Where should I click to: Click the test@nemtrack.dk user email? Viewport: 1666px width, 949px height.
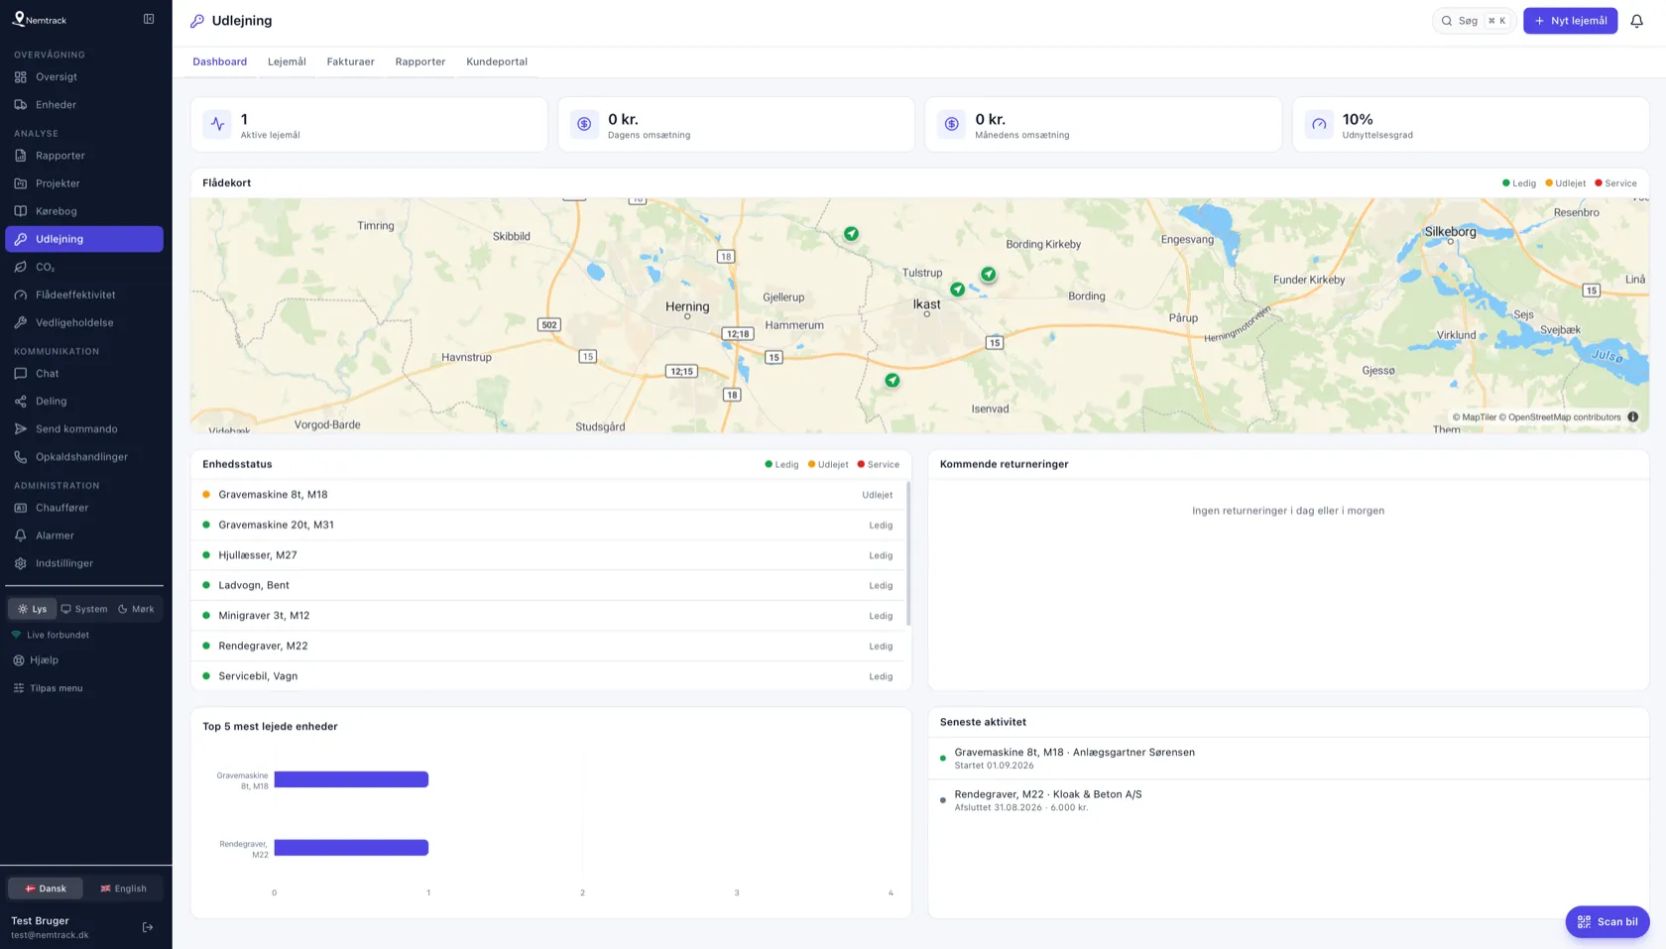click(x=50, y=935)
